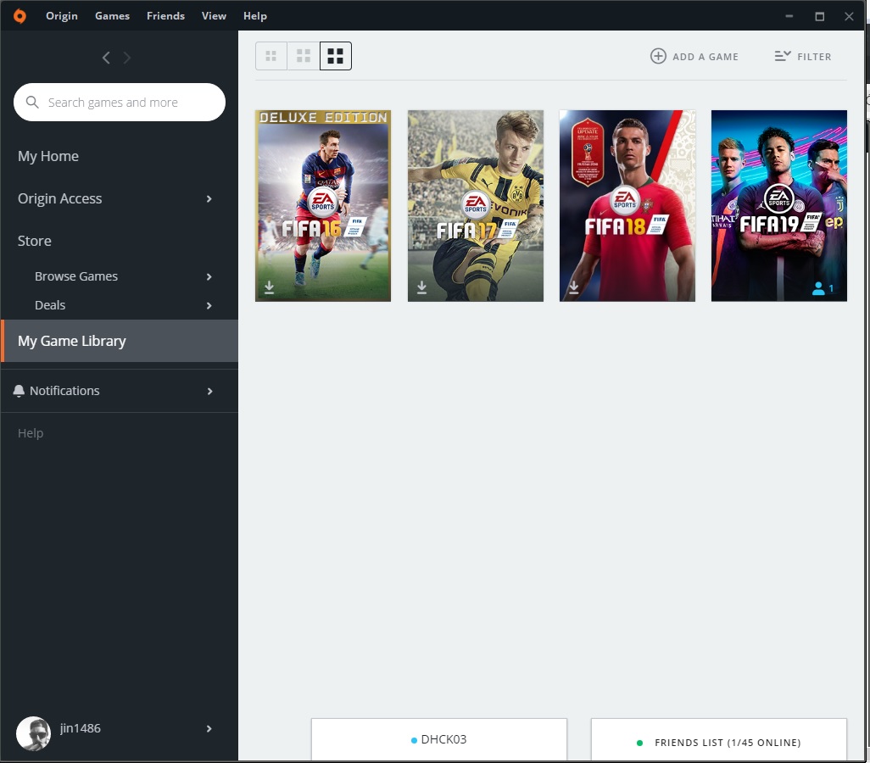Open Friends List (1/45 Online) panel
The image size is (870, 763).
(x=719, y=740)
